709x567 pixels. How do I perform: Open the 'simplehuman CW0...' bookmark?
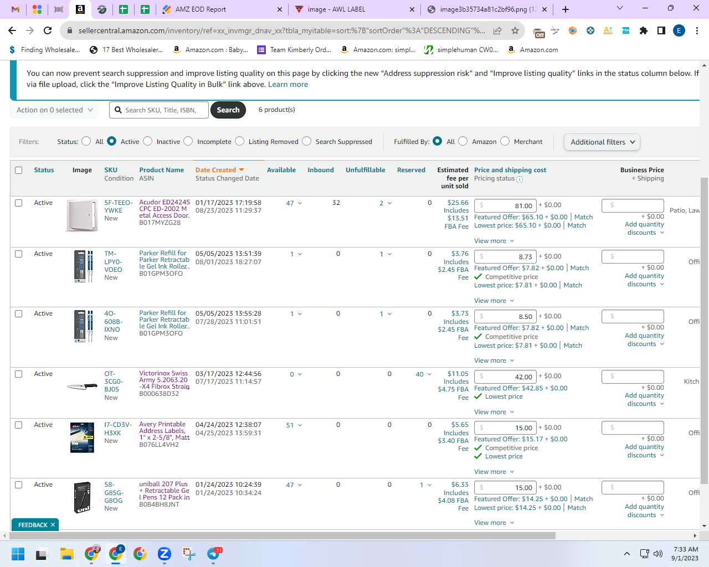pyautogui.click(x=461, y=50)
